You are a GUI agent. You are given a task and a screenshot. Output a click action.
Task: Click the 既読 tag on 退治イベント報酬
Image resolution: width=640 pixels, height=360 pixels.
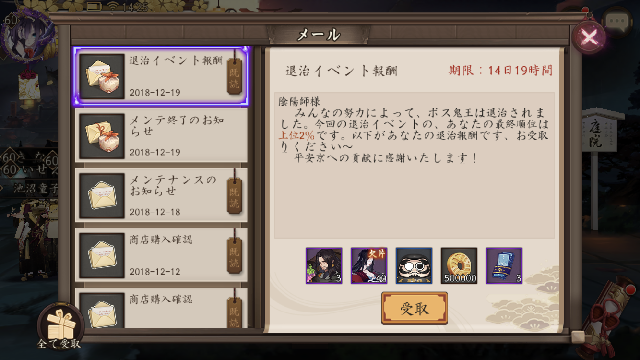(234, 76)
